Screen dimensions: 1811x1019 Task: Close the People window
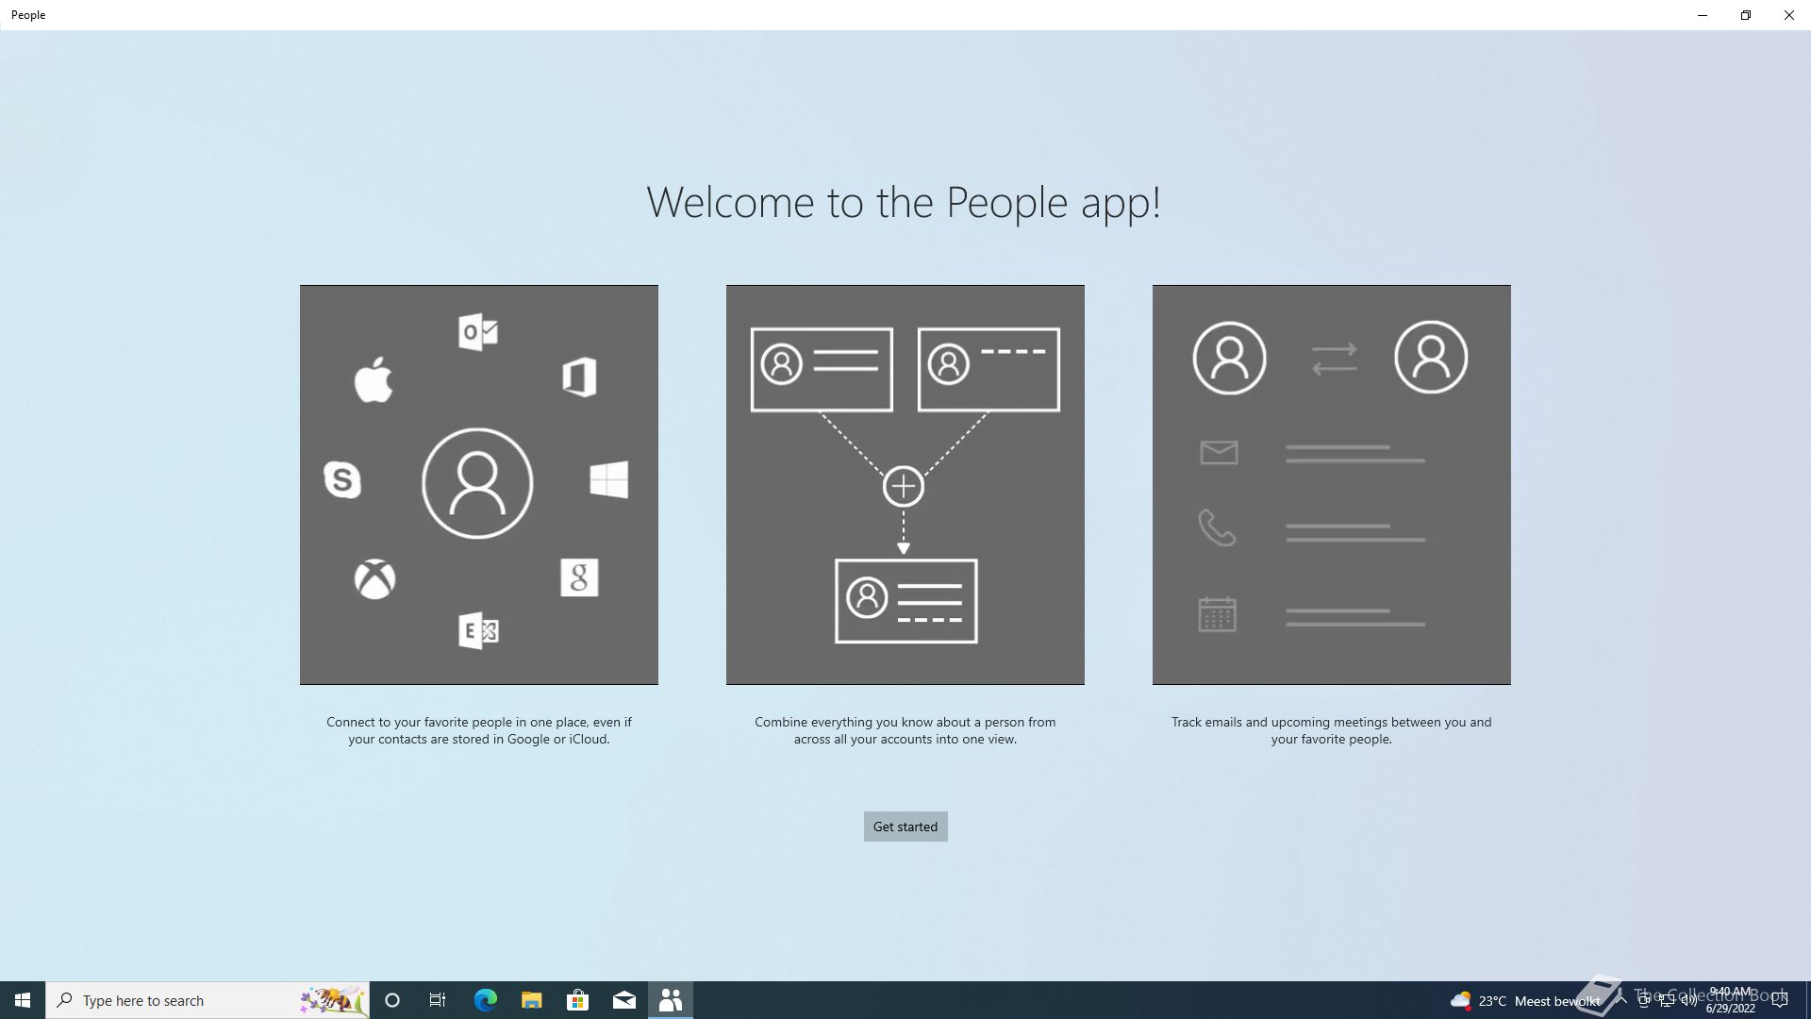click(x=1789, y=15)
